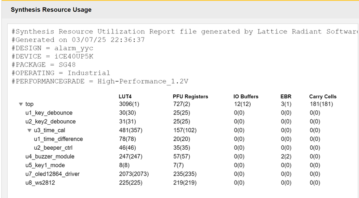The width and height of the screenshot is (359, 198).
Task: Click the 30(30) LUT4 value
Action: pyautogui.click(x=127, y=113)
